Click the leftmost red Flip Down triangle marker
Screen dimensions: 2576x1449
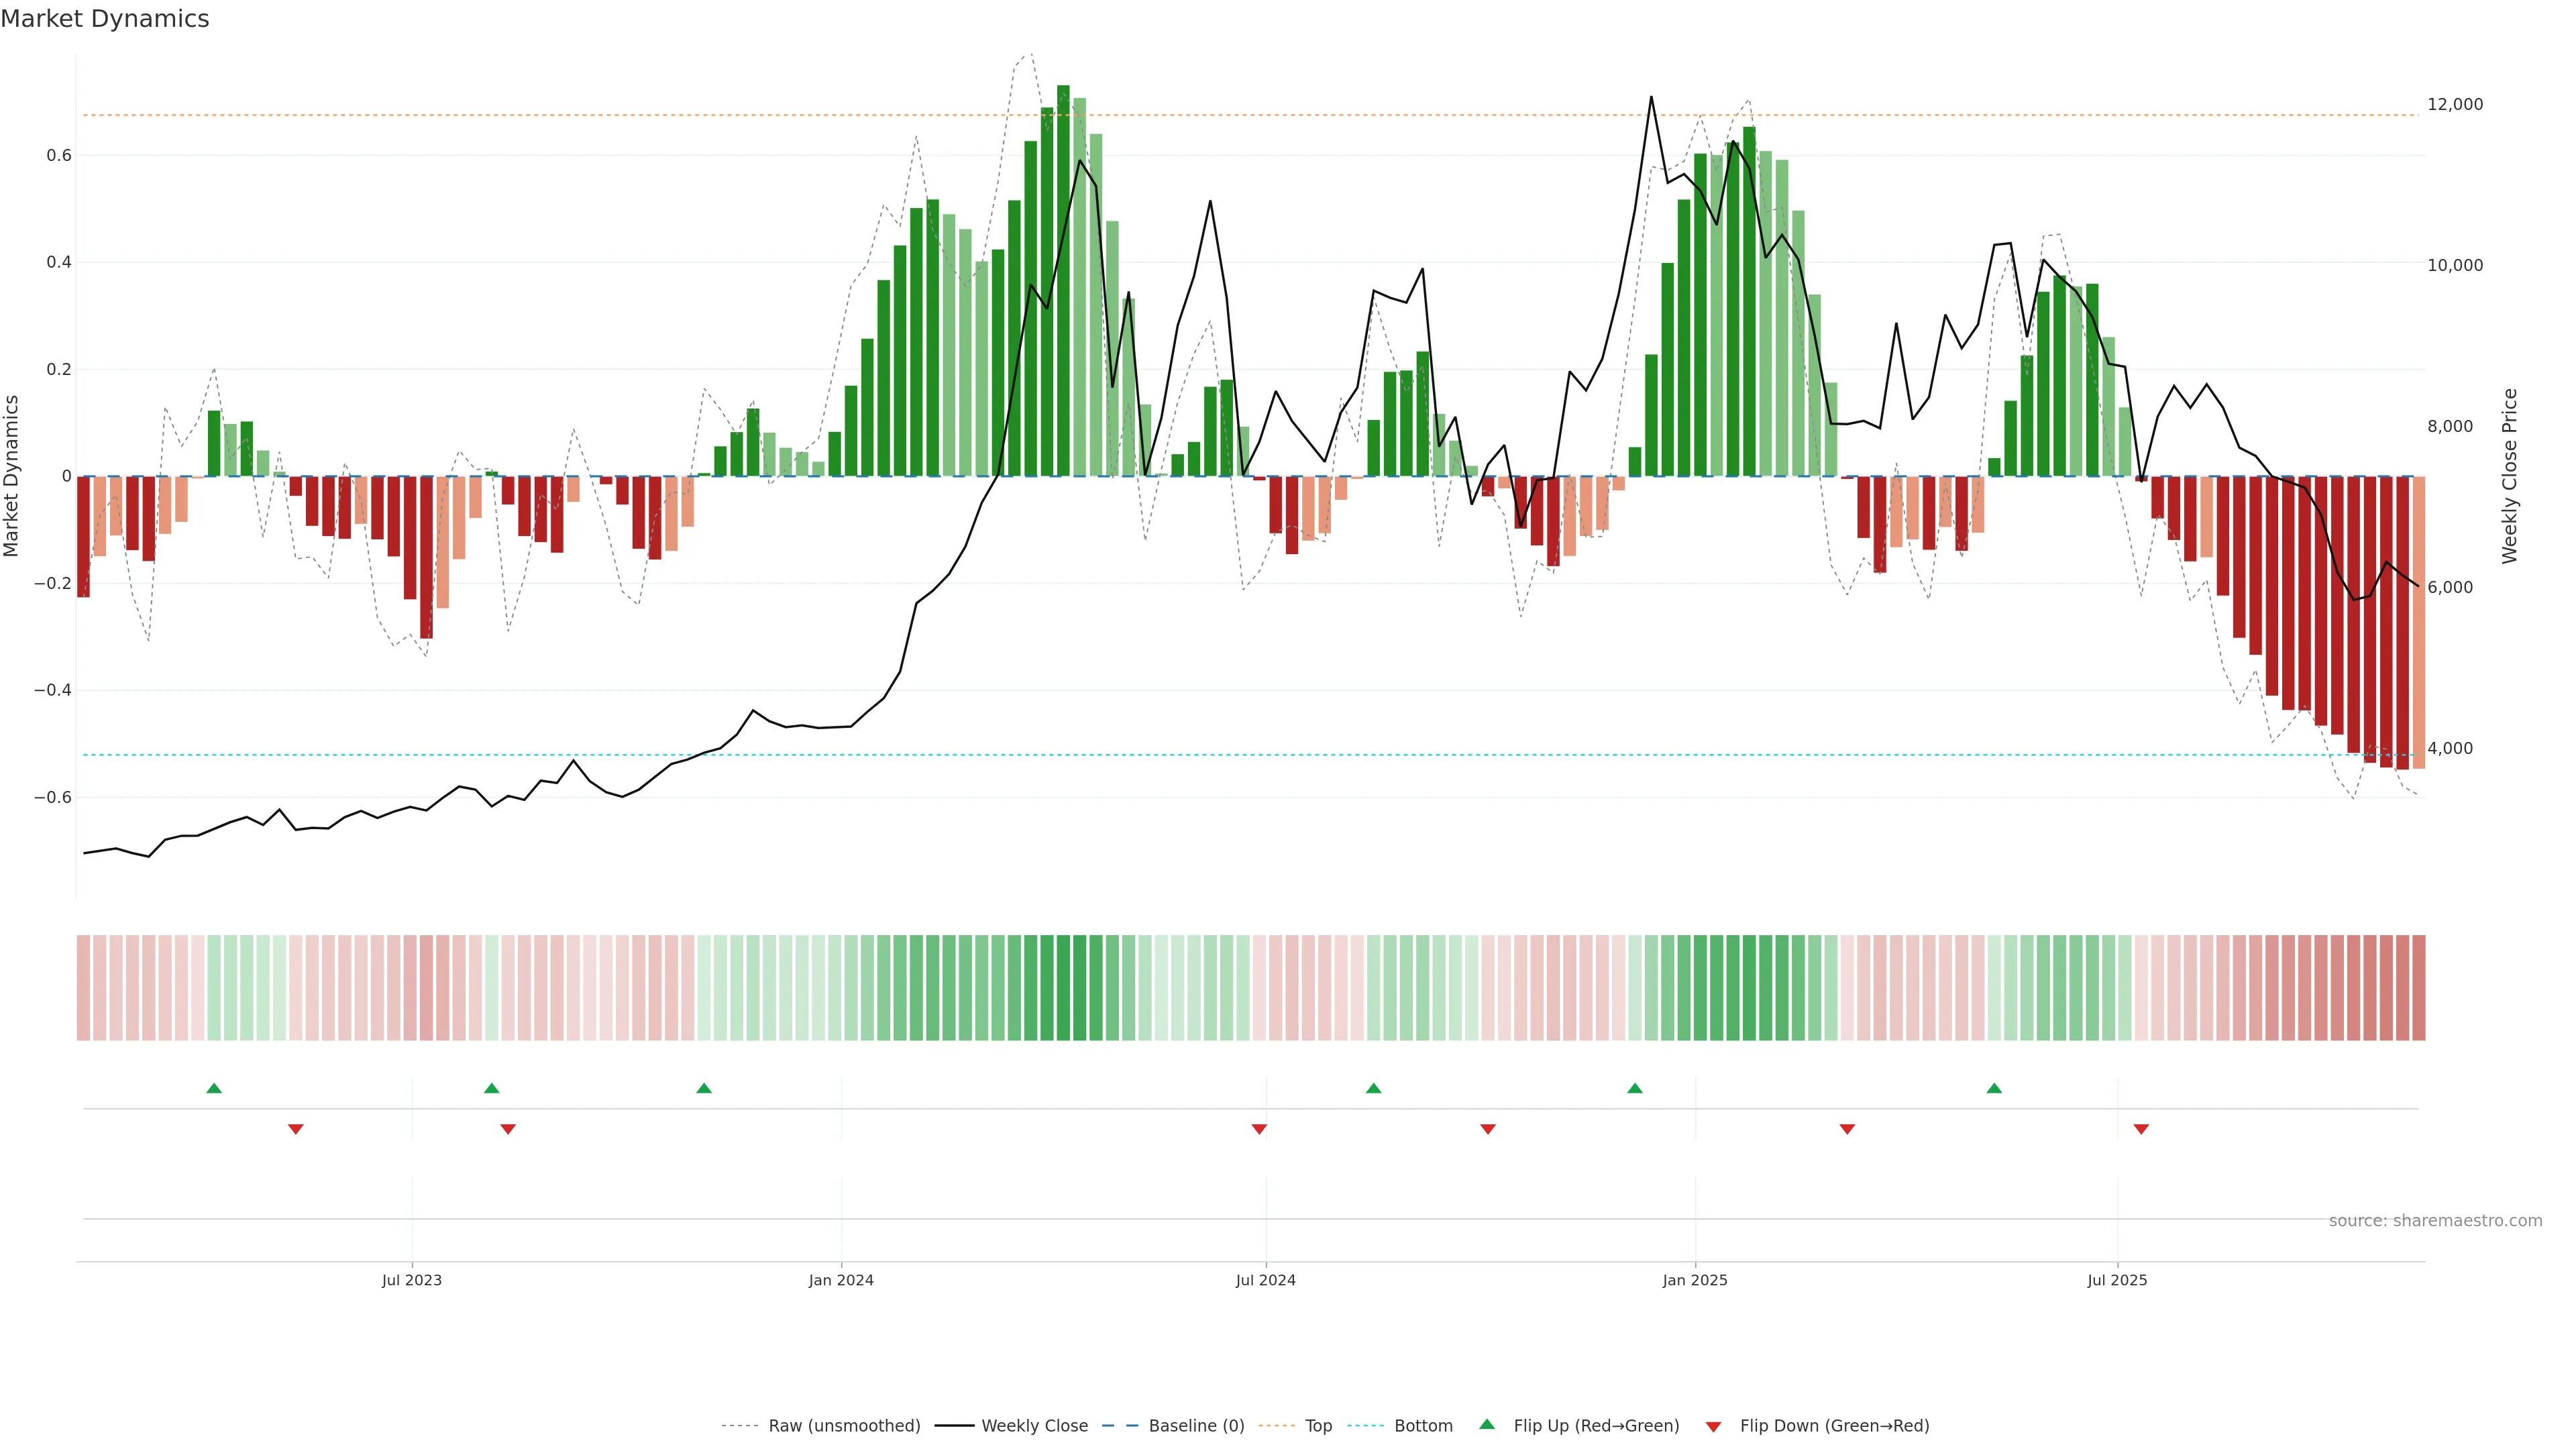[295, 1129]
